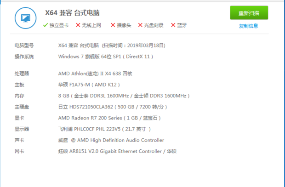Click the scan date value 2019年03月18日
285x187 pixels.
pyautogui.click(x=145, y=45)
